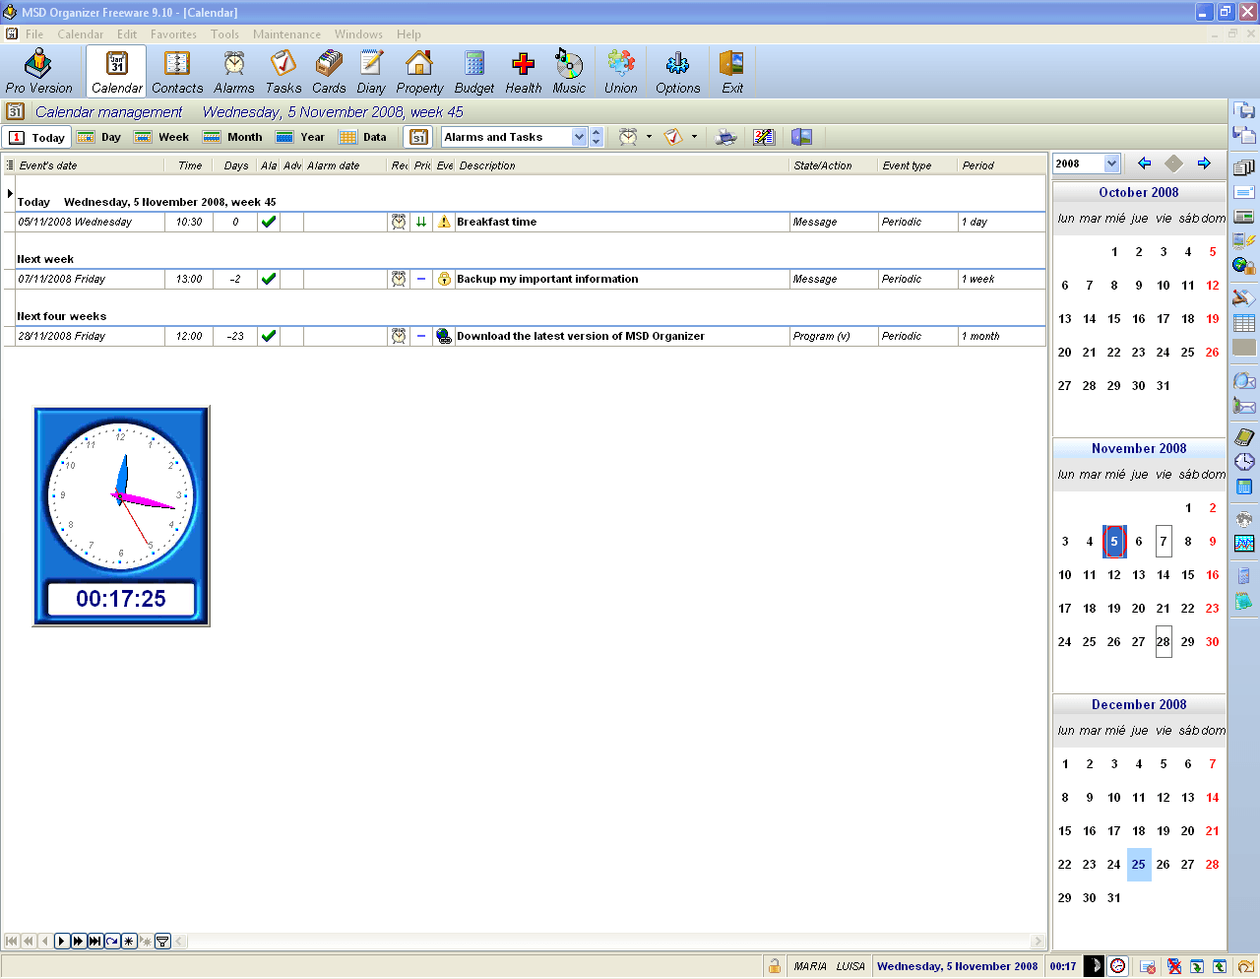Expand the alarm clock dropdown arrow
Viewport: 1260px width, 979px height.
pyautogui.click(x=649, y=137)
